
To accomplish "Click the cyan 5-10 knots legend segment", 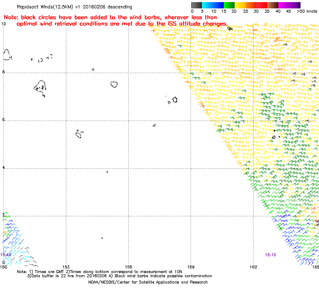I will 207,5.
